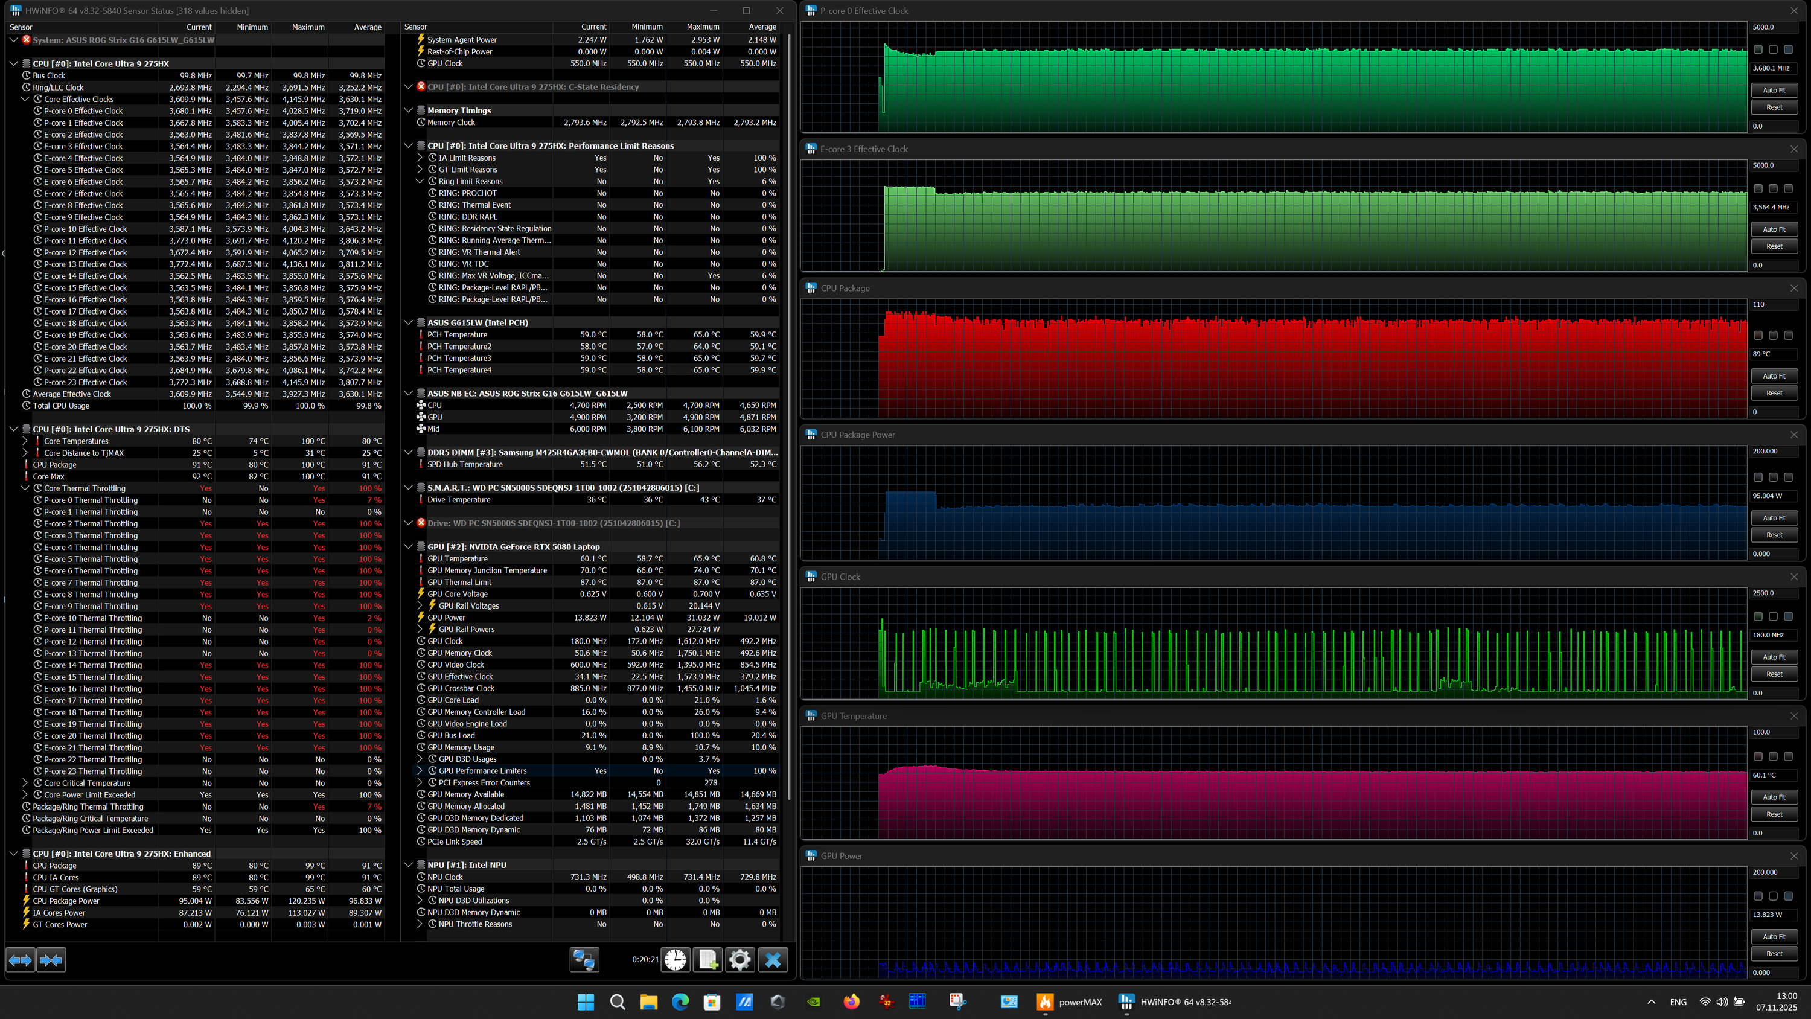Click the maximum value field of E-core 3 graph

[1772, 165]
